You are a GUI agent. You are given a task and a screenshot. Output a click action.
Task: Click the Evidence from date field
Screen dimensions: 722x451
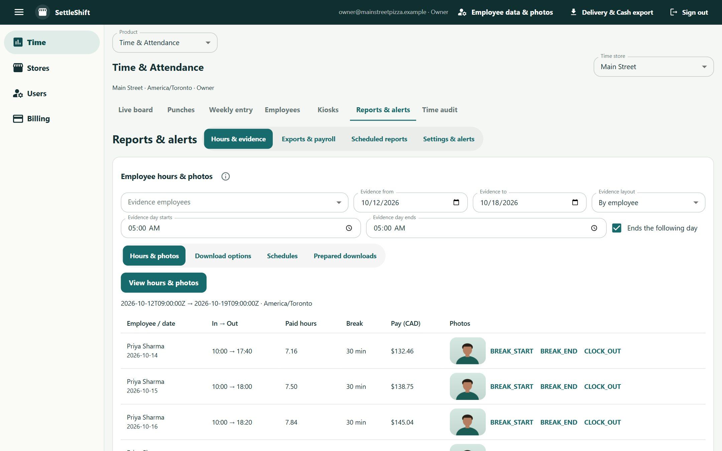tap(410, 202)
